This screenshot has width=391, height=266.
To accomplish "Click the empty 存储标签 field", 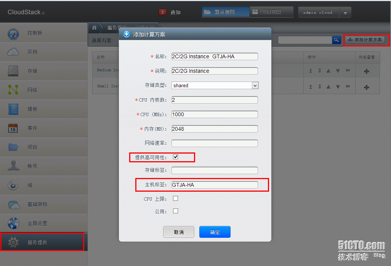I will (215, 170).
